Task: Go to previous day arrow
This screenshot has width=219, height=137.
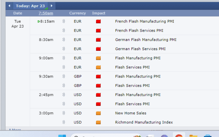Action: [x=9, y=6]
